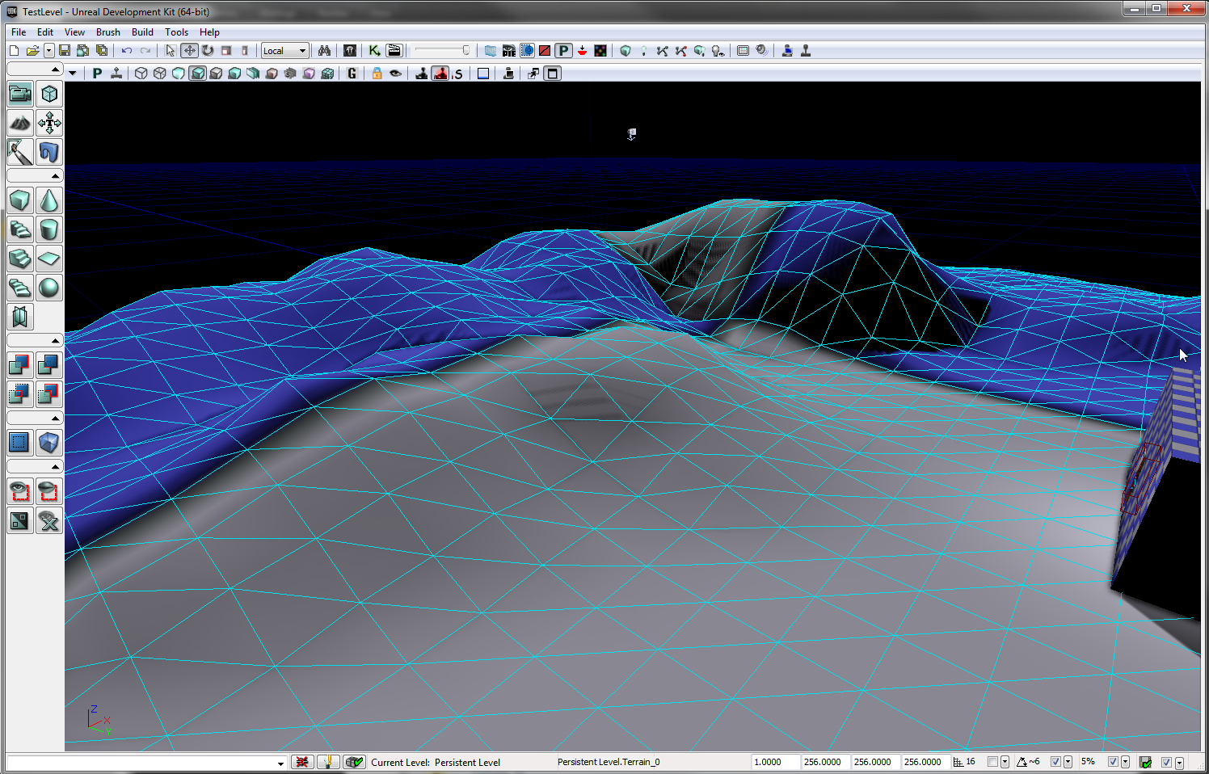Viewport: 1209px width, 774px height.
Task: Click the Add Special Brush icon
Action: click(x=20, y=443)
